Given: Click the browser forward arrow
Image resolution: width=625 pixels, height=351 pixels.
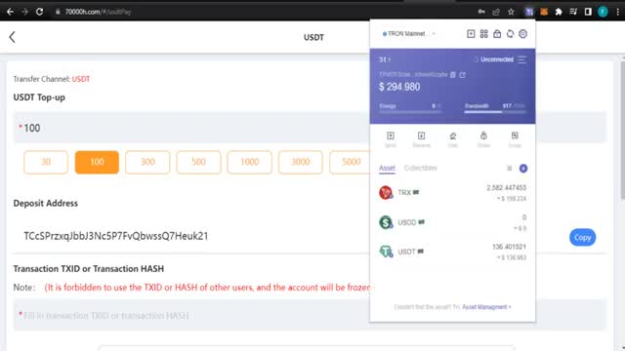Looking at the screenshot, I should 24,12.
